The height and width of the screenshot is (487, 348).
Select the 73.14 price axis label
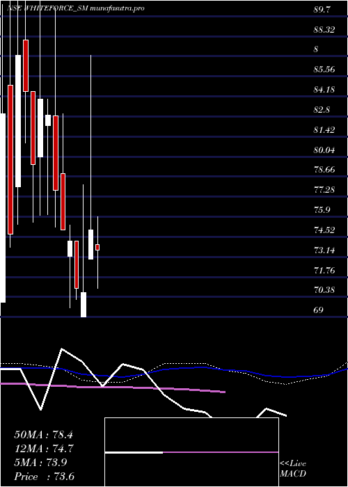[x=324, y=250]
